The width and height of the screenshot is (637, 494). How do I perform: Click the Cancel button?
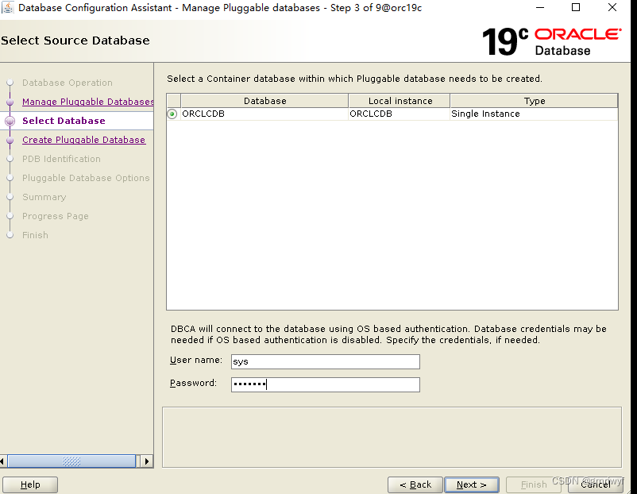coord(596,484)
